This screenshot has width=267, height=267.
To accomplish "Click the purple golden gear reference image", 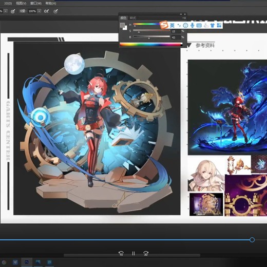I will pos(246,195).
